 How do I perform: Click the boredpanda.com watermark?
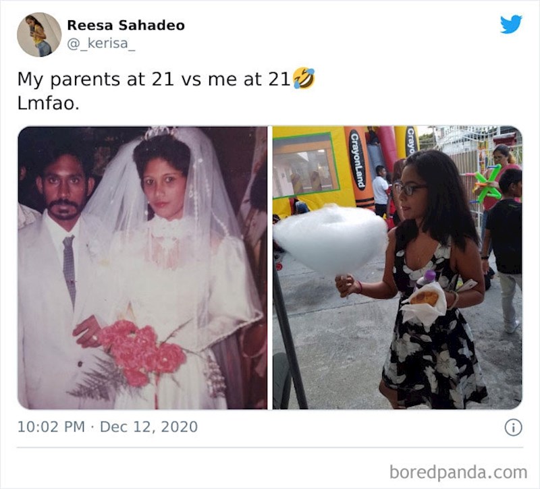458,471
